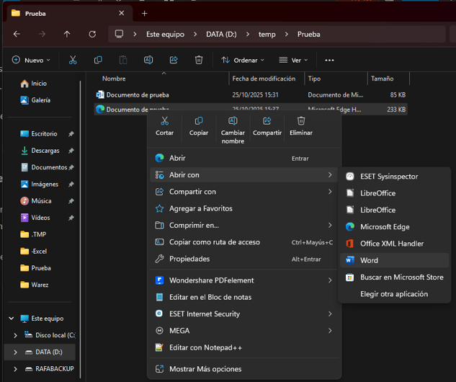This screenshot has width=456, height=382.
Task: Collapse the Este equipo tree node
Action: click(11, 319)
